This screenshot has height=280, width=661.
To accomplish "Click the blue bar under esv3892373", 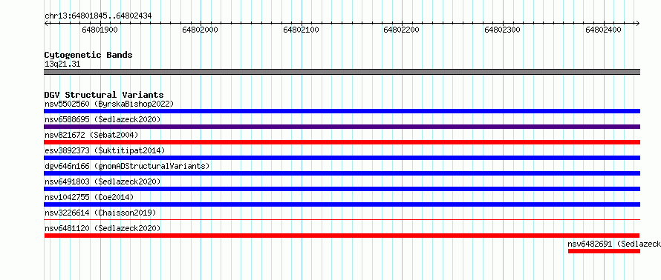I will click(342, 158).
